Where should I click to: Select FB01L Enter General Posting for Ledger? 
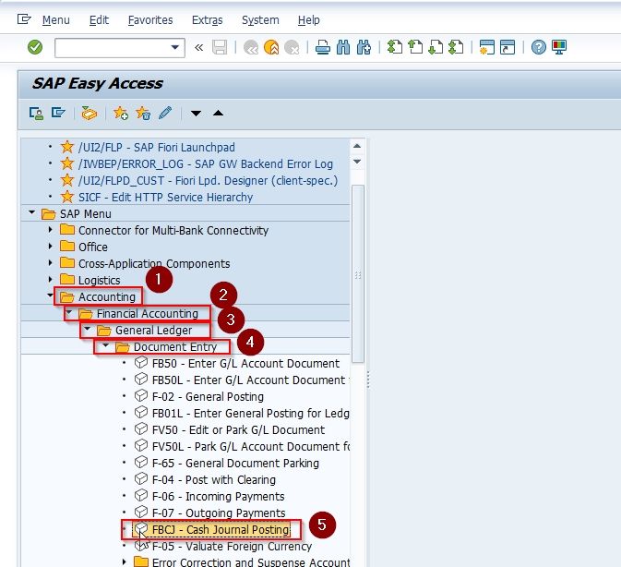[x=251, y=414]
